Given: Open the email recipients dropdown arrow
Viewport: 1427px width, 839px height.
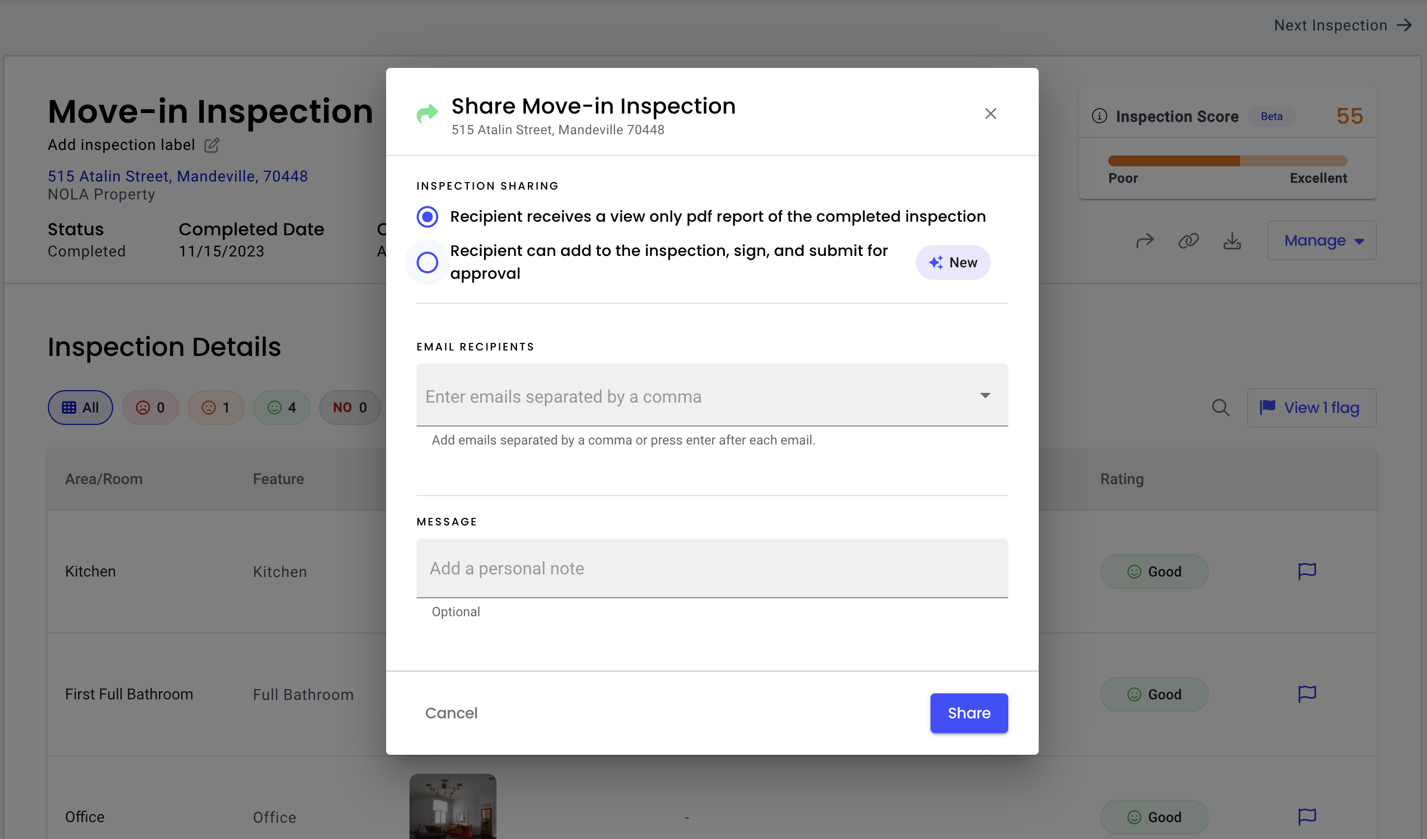Looking at the screenshot, I should pyautogui.click(x=986, y=396).
